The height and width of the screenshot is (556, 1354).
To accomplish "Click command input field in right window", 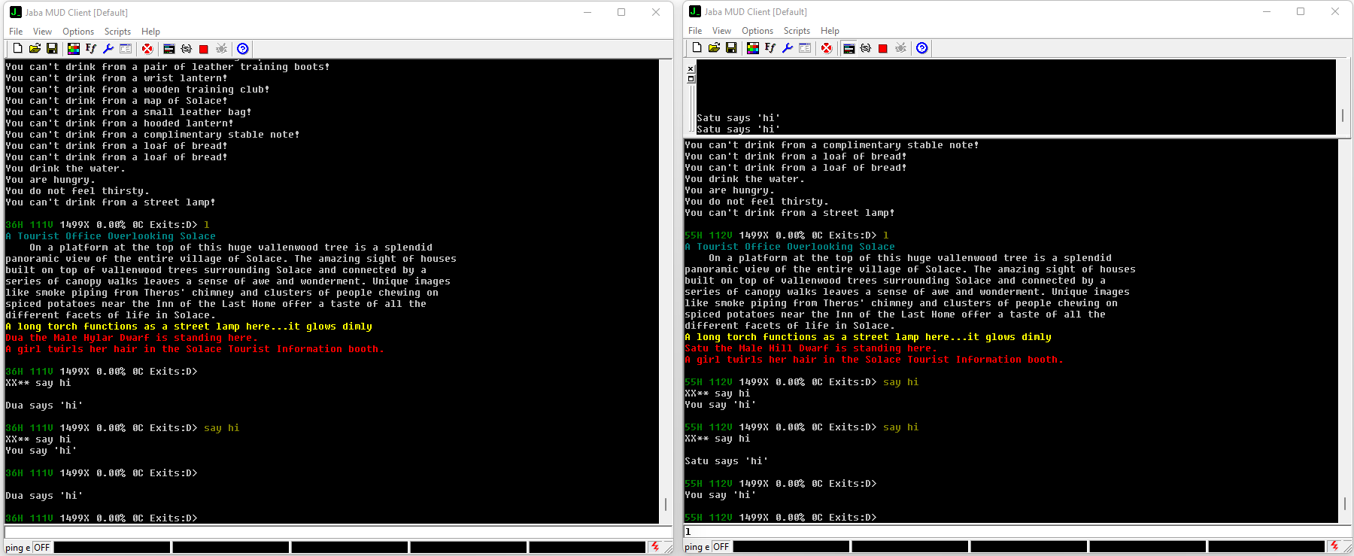I will tap(1017, 531).
